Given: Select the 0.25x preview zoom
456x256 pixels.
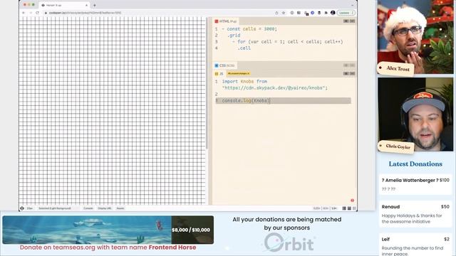Looking at the screenshot, I should pyautogui.click(x=316, y=208).
